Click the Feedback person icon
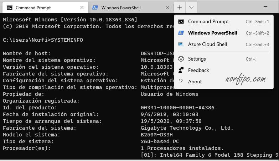279x161 pixels. (181, 70)
